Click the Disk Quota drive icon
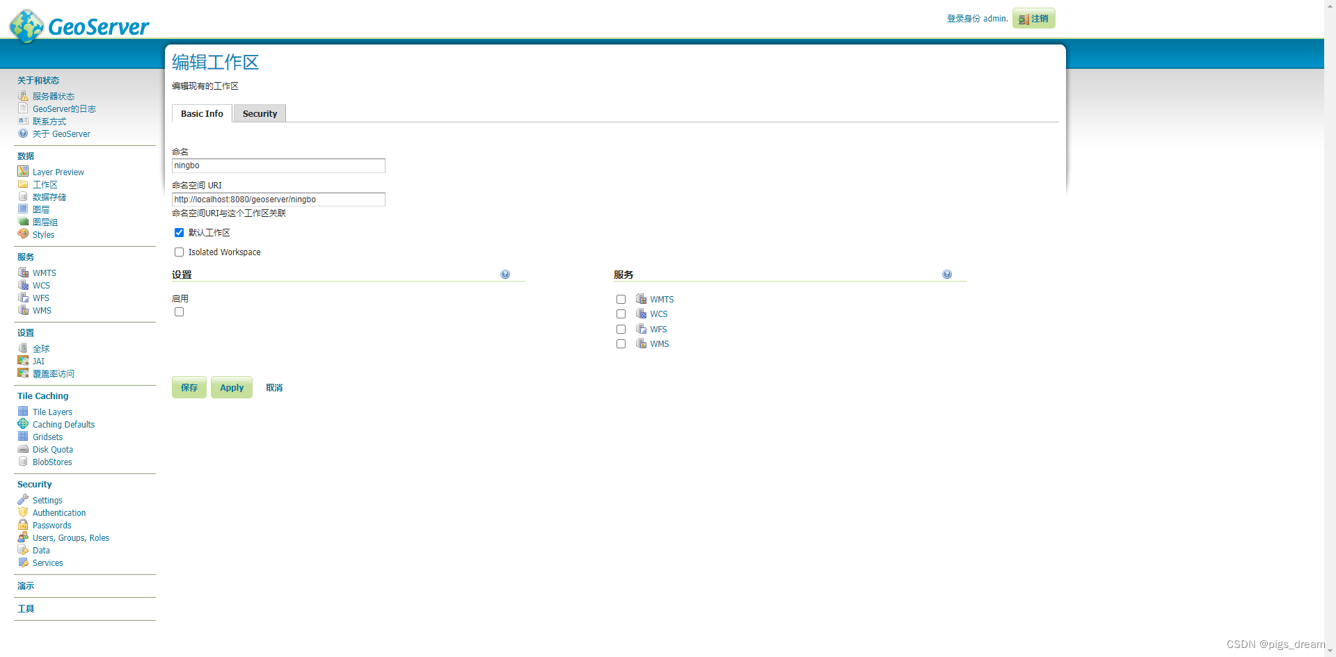The image size is (1336, 657). [x=23, y=449]
